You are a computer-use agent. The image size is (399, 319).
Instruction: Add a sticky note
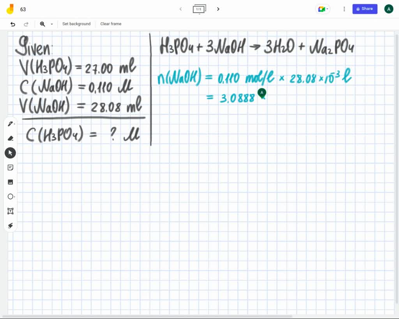(10, 167)
